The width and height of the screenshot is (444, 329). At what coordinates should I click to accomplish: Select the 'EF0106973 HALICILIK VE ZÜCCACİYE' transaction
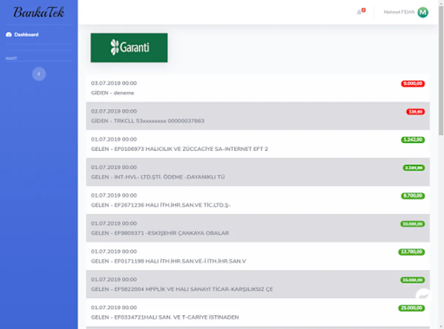coord(258,144)
